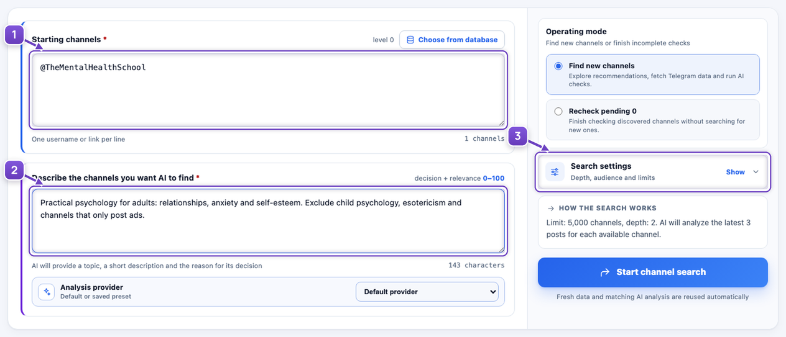Screen dimensions: 786x337
Task: Open the Default provider dropdown
Action: (427, 292)
